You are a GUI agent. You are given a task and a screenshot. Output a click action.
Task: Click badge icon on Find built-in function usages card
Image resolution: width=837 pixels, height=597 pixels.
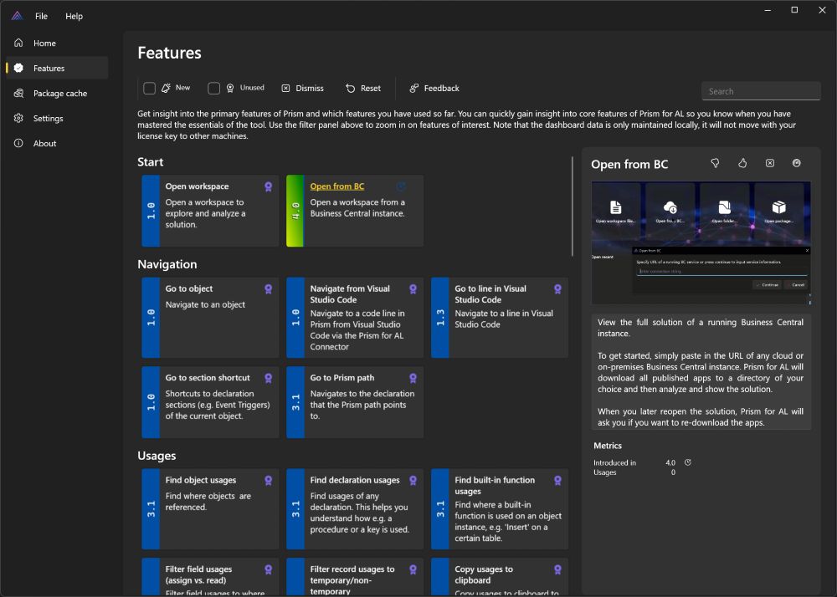[557, 480]
